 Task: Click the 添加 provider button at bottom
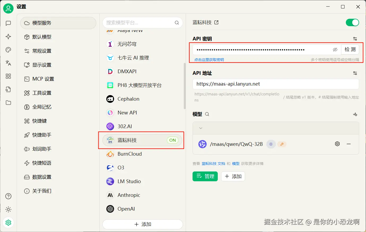coord(143,224)
